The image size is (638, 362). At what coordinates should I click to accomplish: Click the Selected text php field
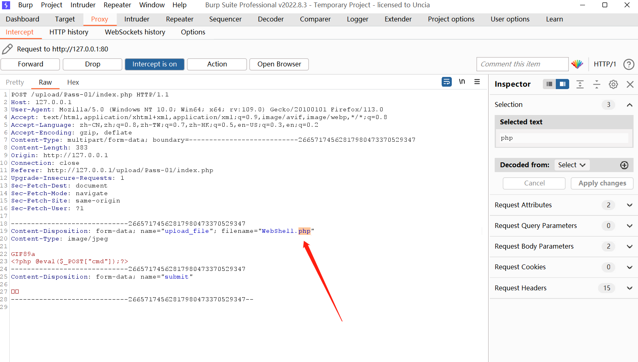564,138
